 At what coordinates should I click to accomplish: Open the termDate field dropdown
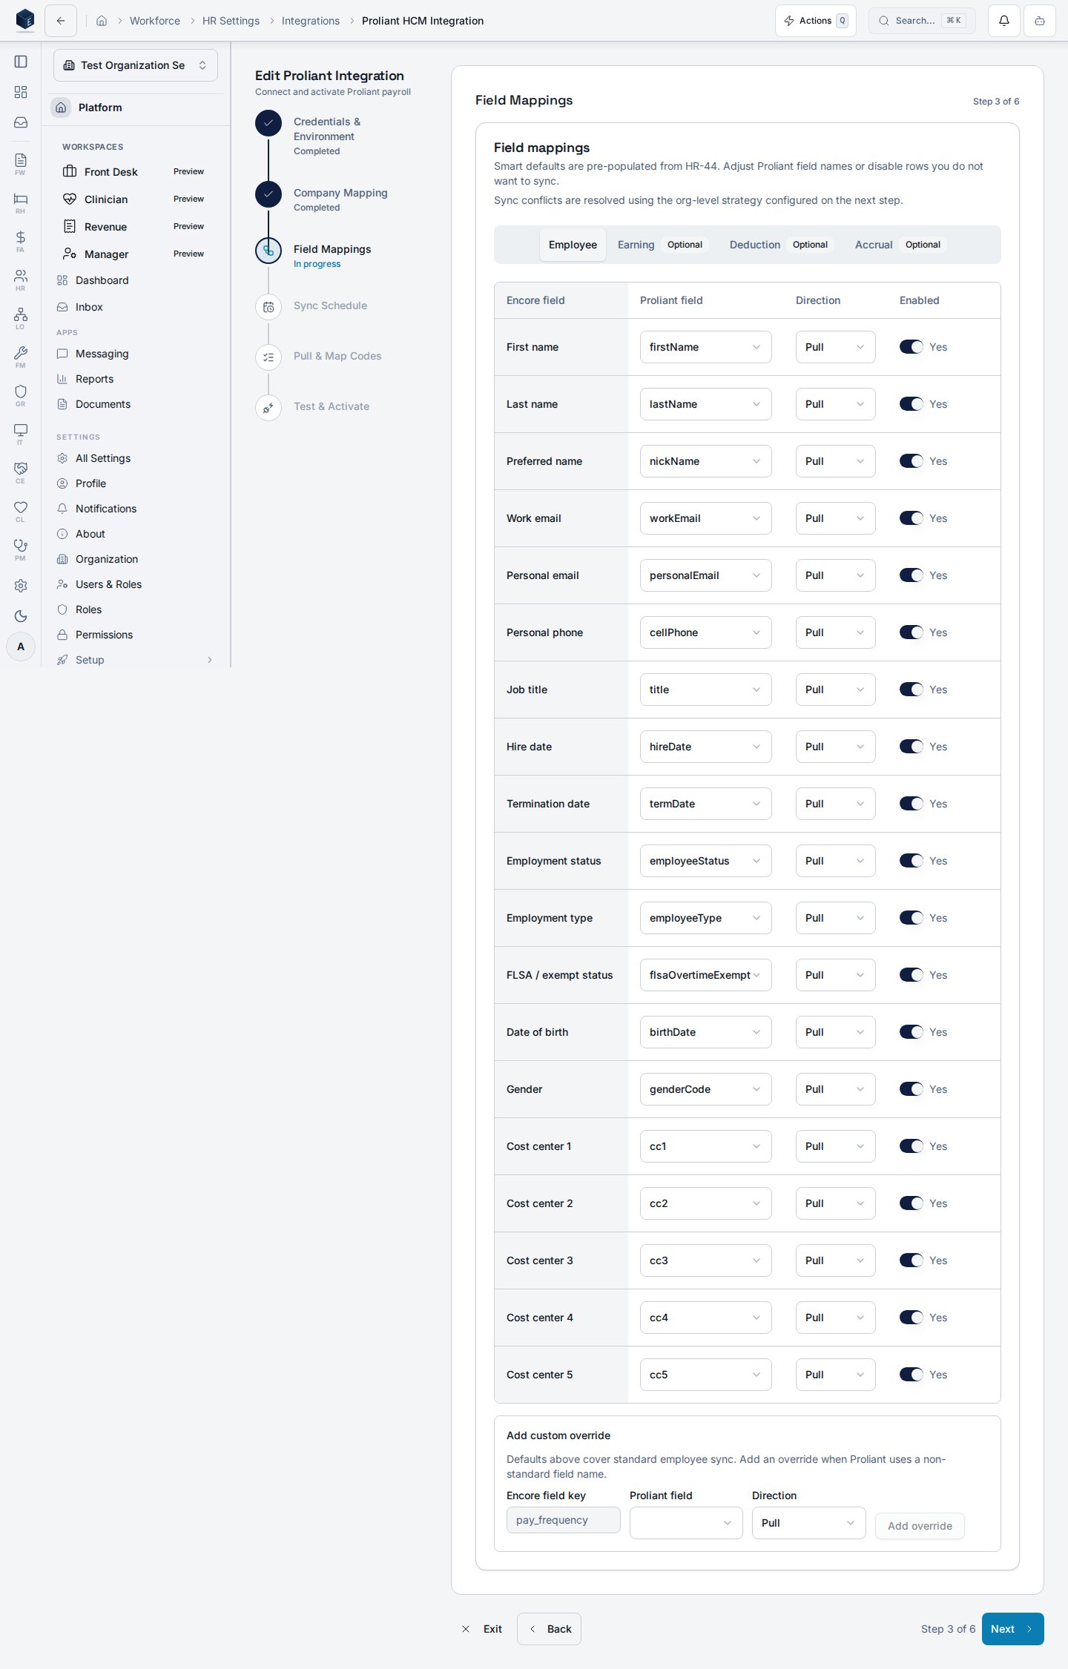(705, 804)
